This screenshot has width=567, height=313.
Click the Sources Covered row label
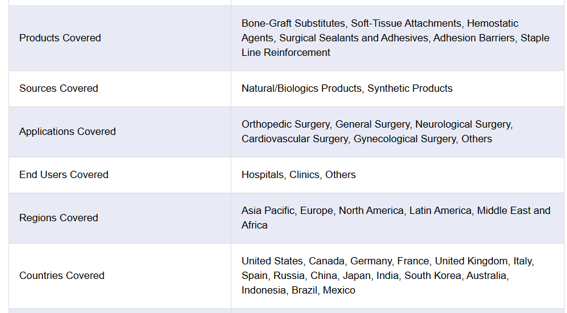point(58,88)
